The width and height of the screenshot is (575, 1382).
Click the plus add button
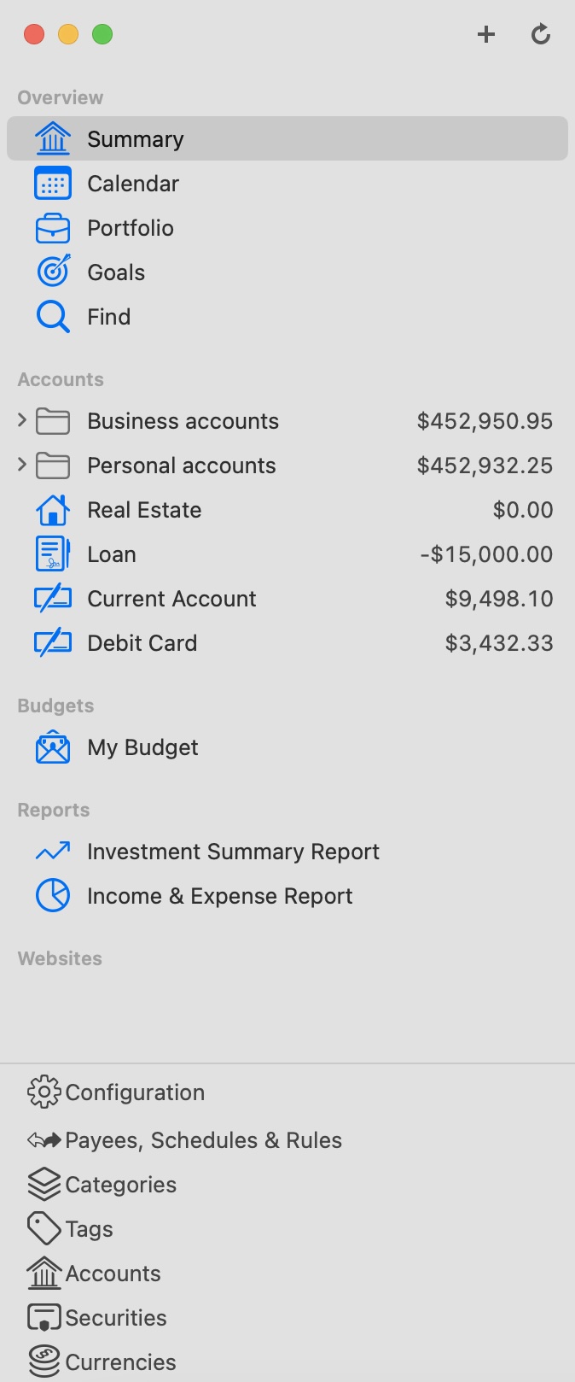coord(486,34)
